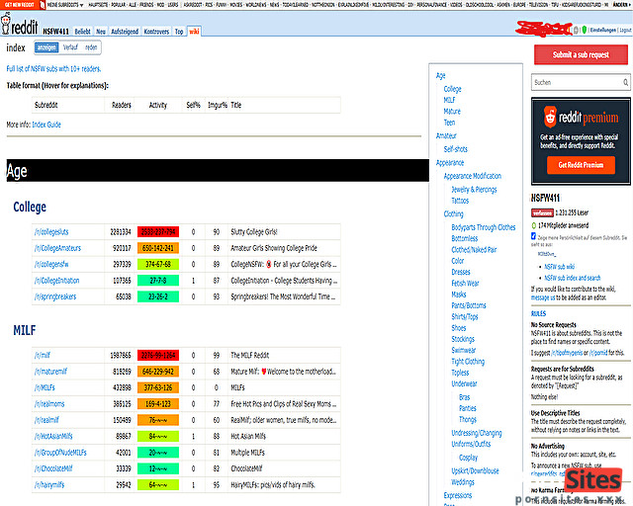Viewport: 633px width, 506px height.
Task: Switch to the Beliebt tab
Action: (82, 32)
